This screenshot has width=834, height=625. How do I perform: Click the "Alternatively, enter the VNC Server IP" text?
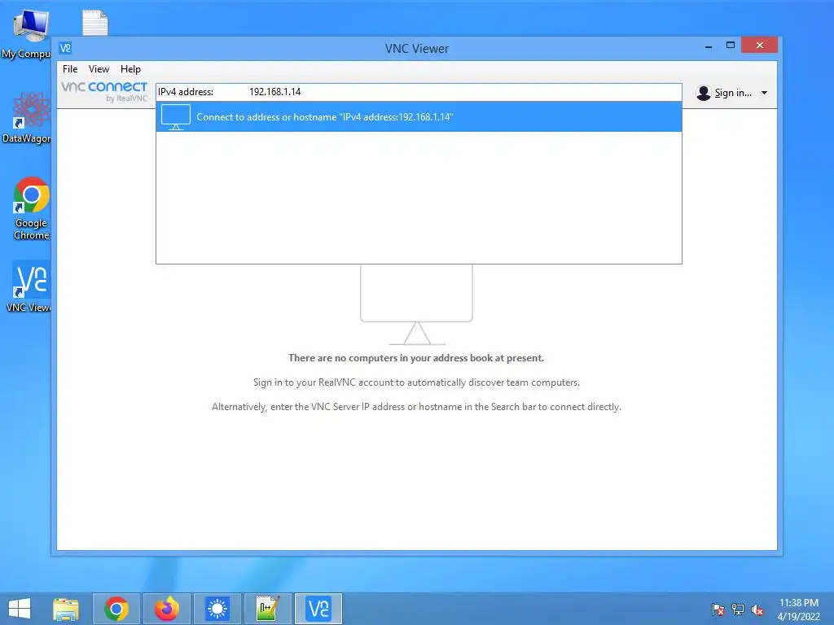(416, 407)
